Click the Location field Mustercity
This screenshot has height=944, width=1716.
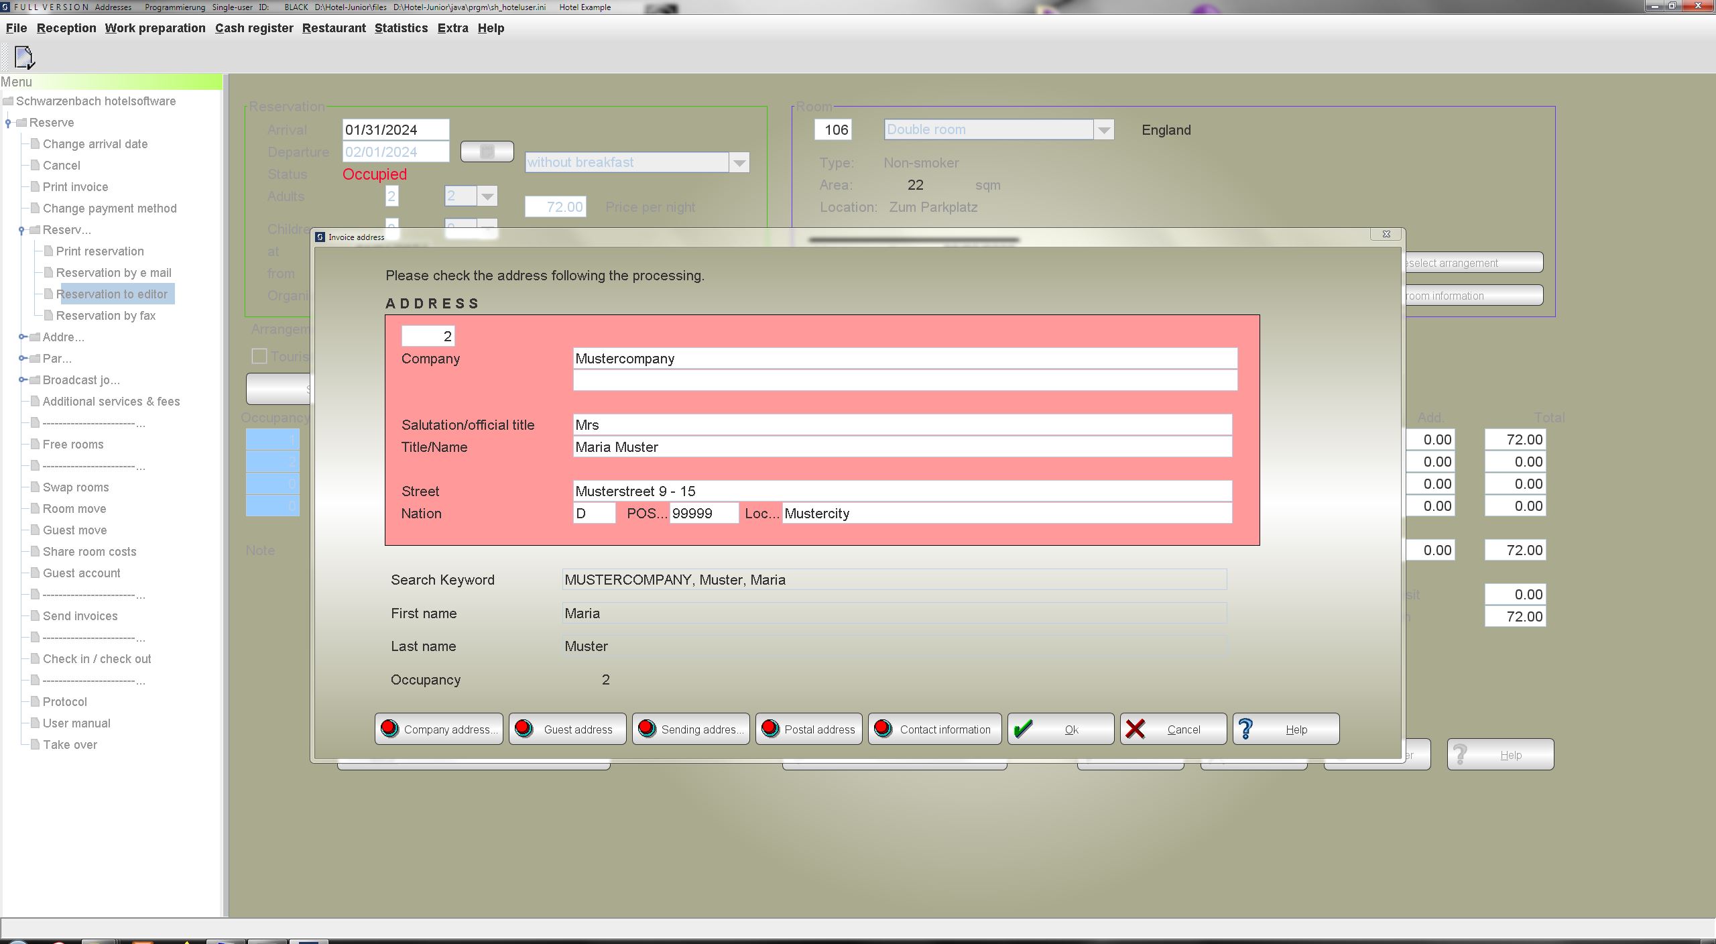coord(1007,513)
